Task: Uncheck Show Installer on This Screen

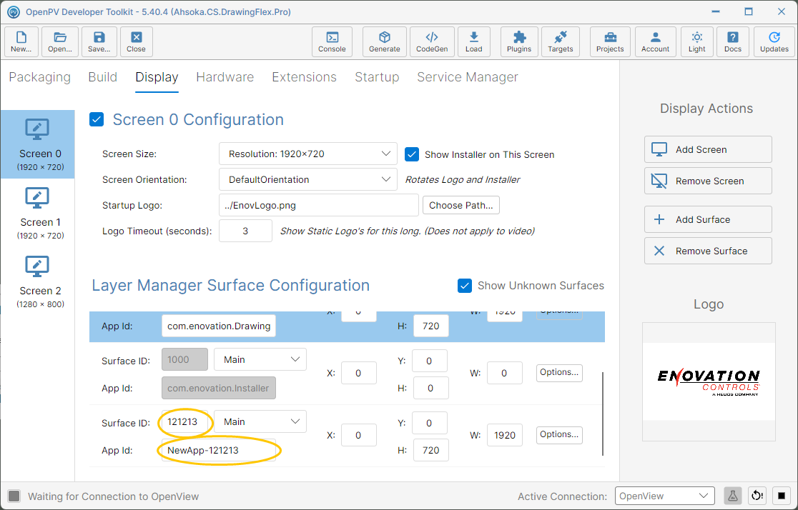Action: (x=412, y=154)
